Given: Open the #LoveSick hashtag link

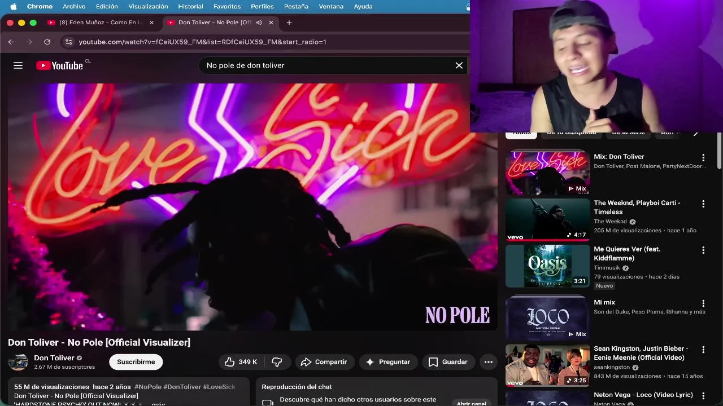Looking at the screenshot, I should click(x=219, y=387).
